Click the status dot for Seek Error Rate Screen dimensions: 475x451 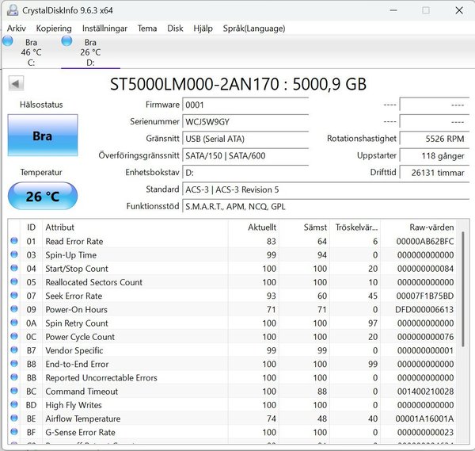[x=14, y=296]
